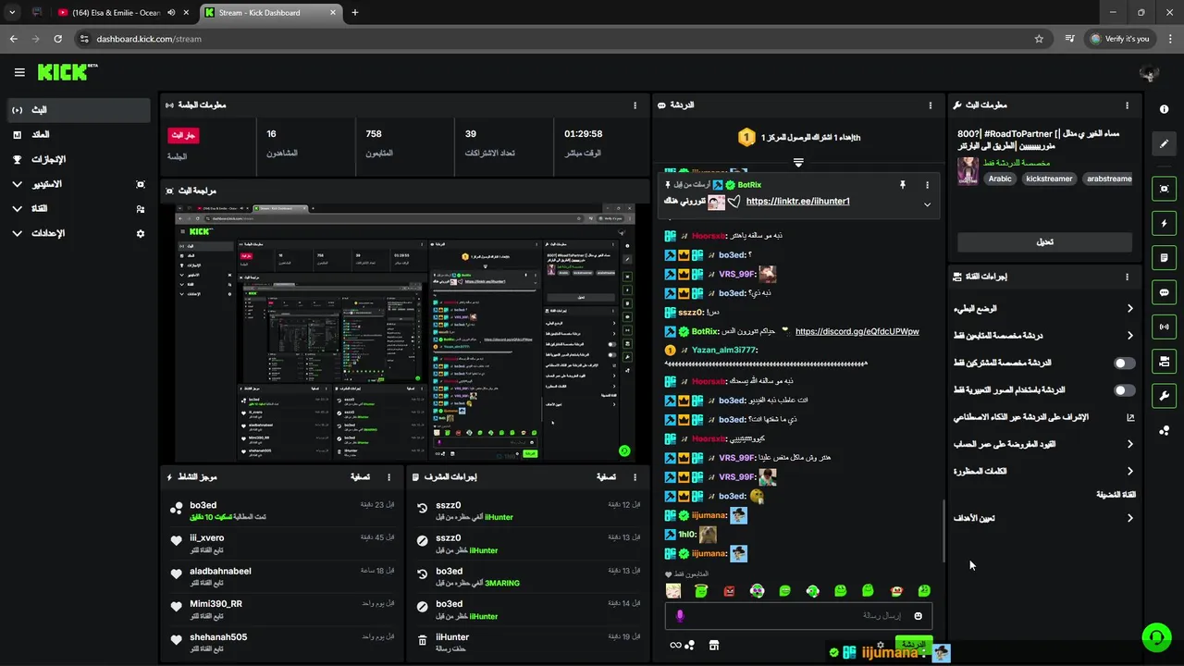Click the three-circles icon in the right toolbar
This screenshot has height=666, width=1184.
point(1164,430)
